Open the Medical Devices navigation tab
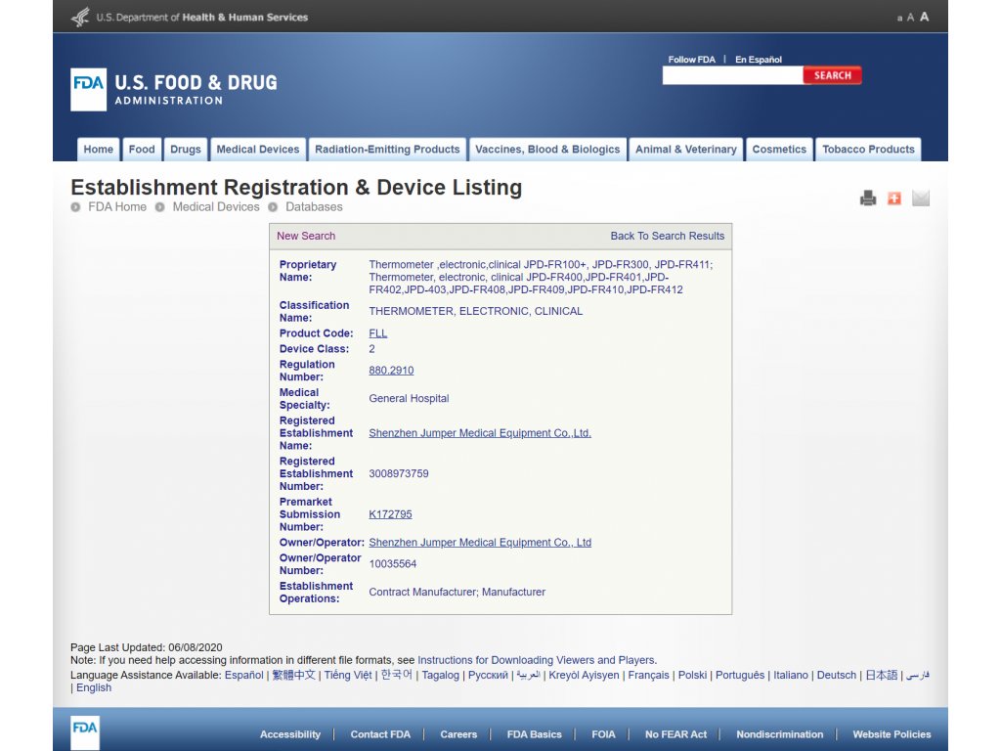Viewport: 1001px width, 751px height. click(x=258, y=150)
